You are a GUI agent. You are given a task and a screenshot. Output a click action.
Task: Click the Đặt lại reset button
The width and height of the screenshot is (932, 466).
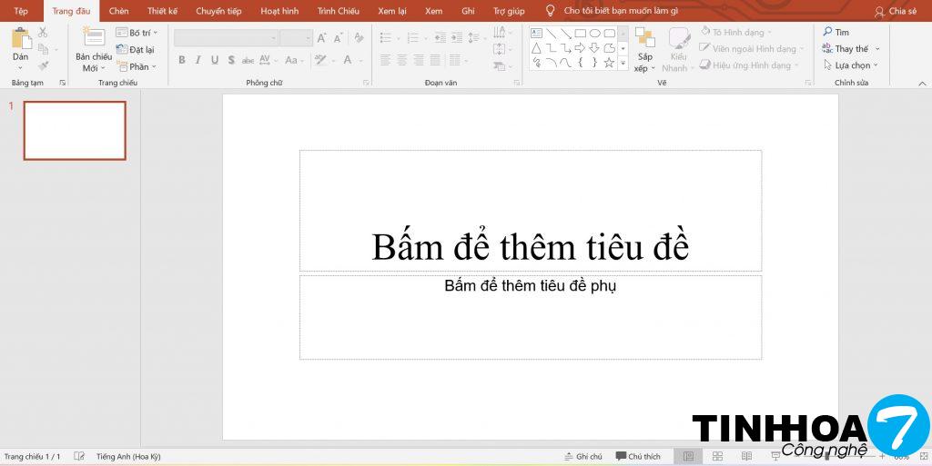coord(136,50)
